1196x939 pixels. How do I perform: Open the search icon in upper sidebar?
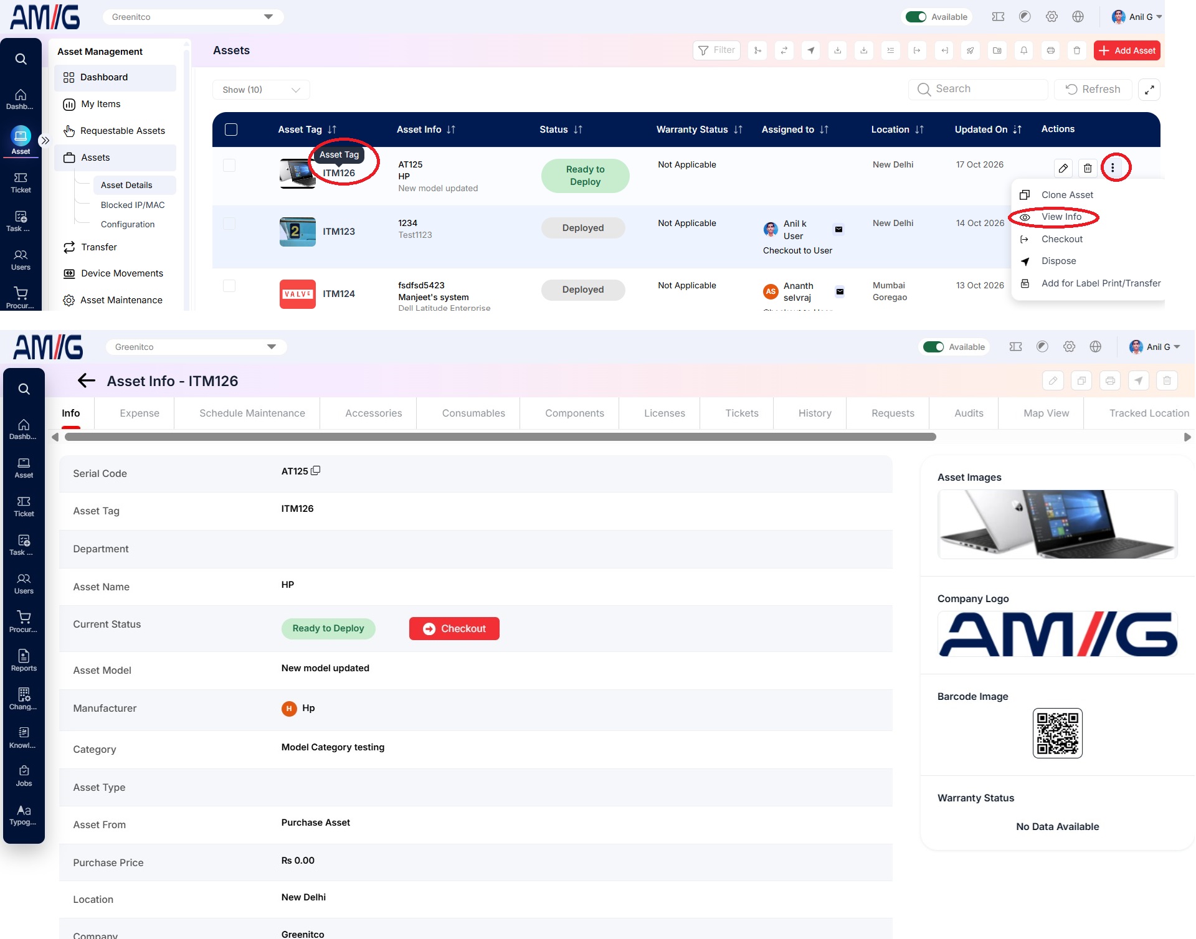21,59
